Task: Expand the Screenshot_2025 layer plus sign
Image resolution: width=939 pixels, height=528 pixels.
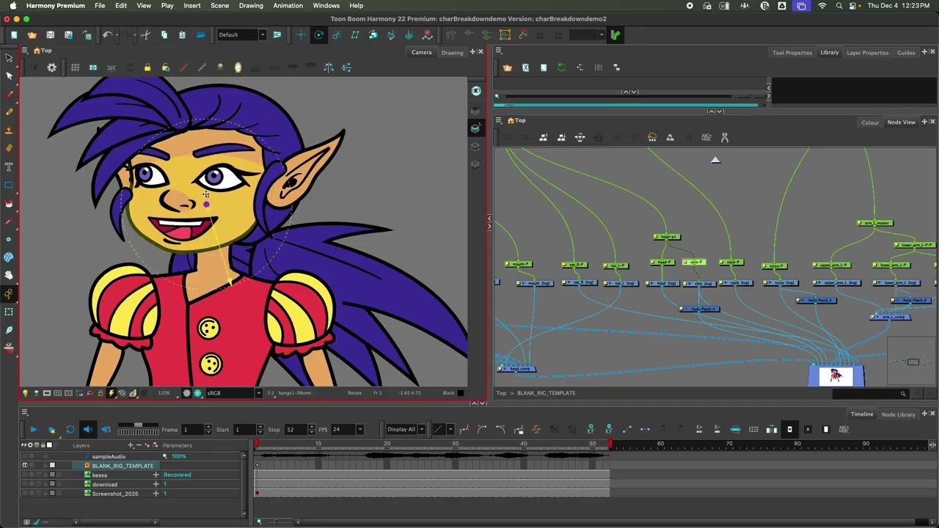Action: pyautogui.click(x=156, y=494)
